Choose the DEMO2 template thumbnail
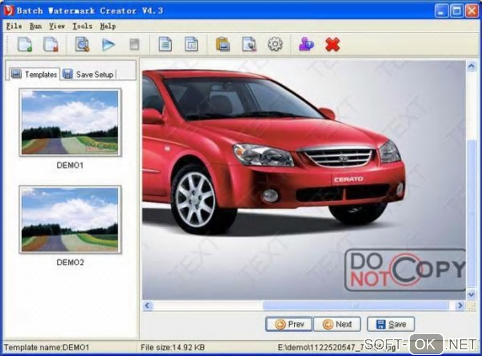Screen dimensions: 482x356 (x=70, y=219)
